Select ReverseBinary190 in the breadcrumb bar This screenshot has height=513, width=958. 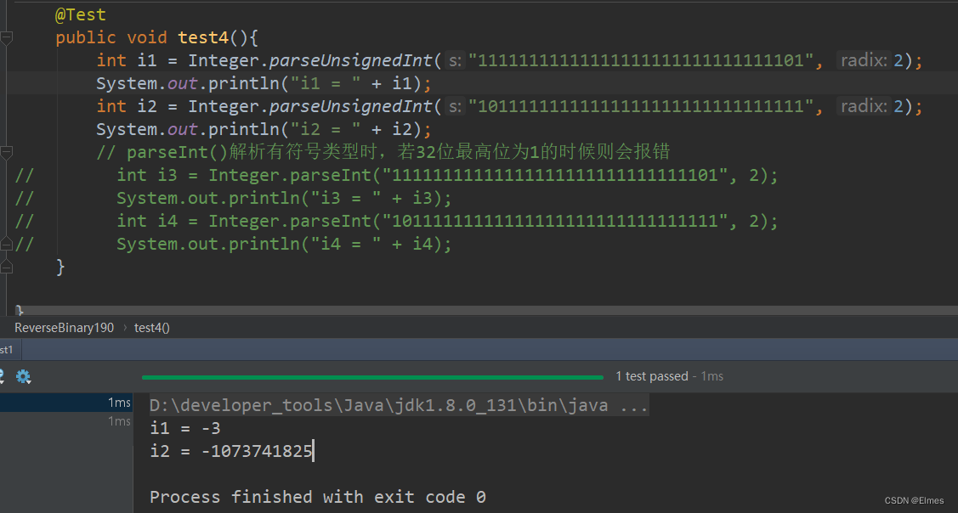coord(64,327)
